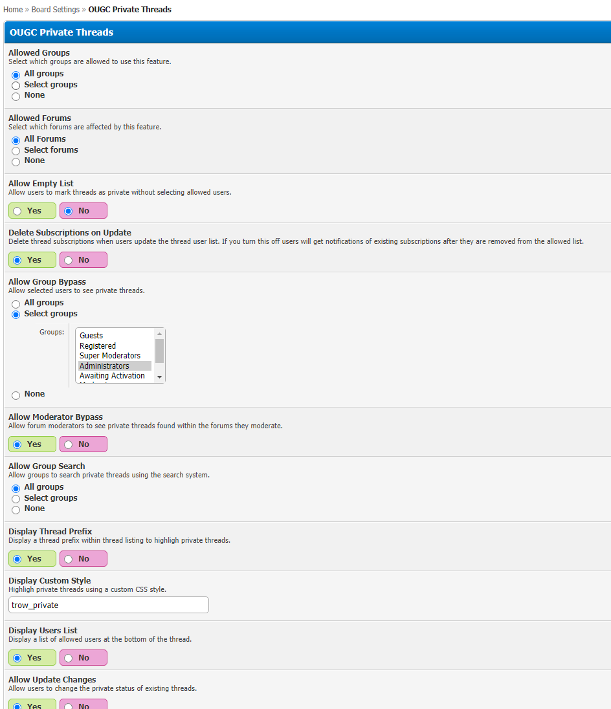Choose None for Allowed Groups
This screenshot has width=611, height=709.
[16, 96]
